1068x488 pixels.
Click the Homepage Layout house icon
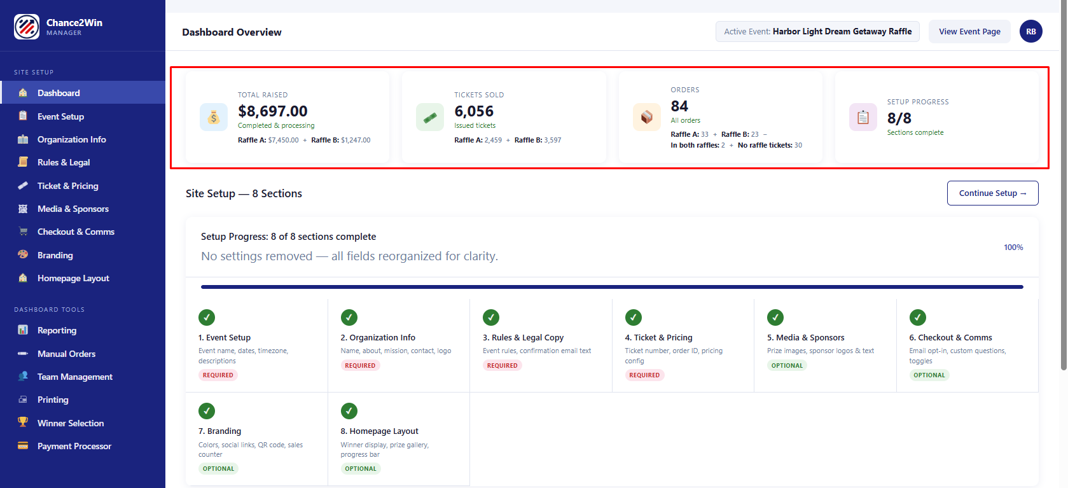click(x=23, y=278)
